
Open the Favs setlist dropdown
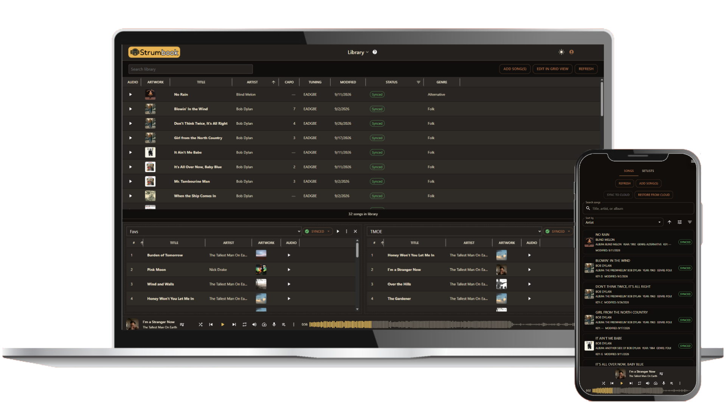(x=214, y=231)
